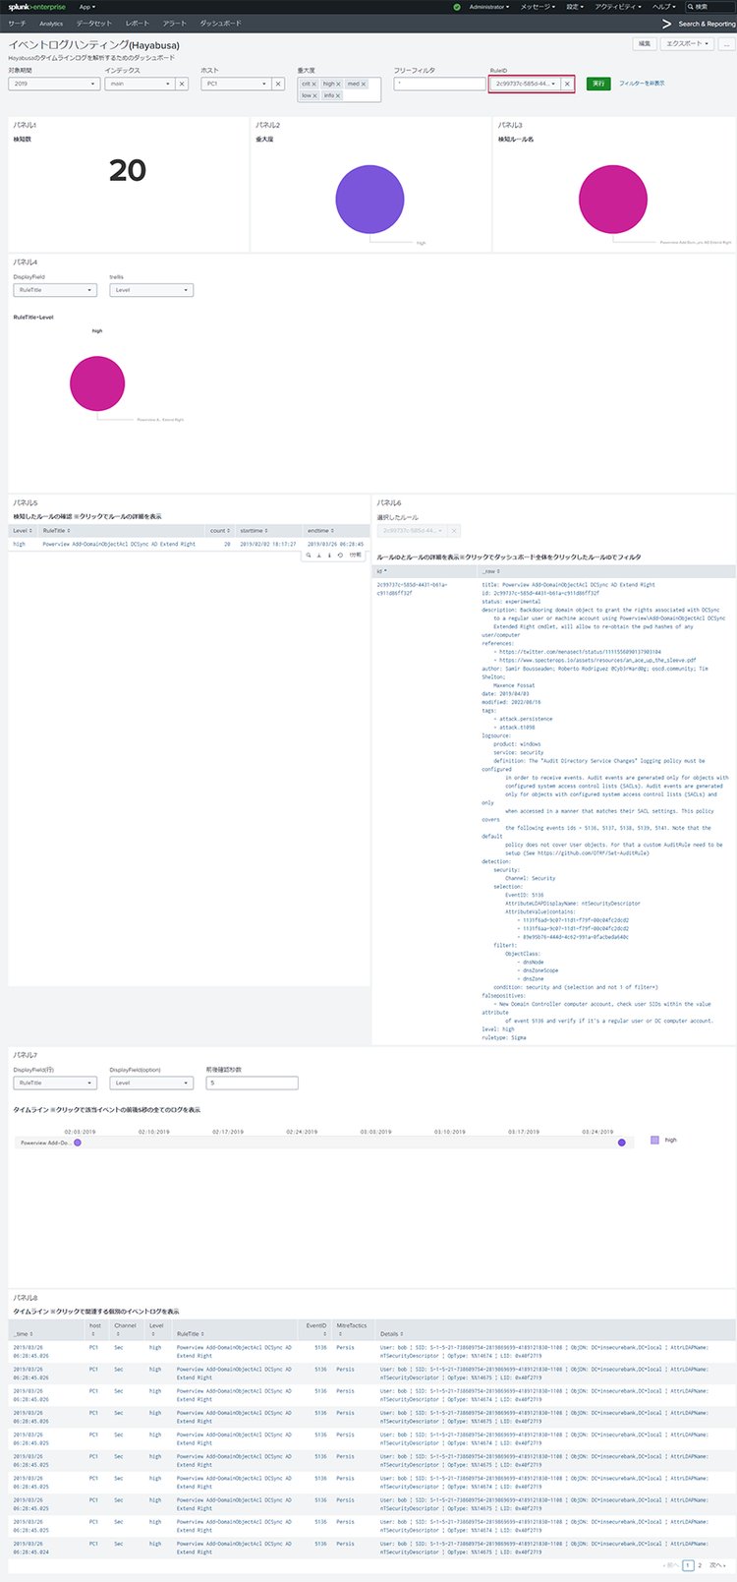The width and height of the screenshot is (737, 1582).
Task: Open the ヘルプ menu
Action: (665, 7)
